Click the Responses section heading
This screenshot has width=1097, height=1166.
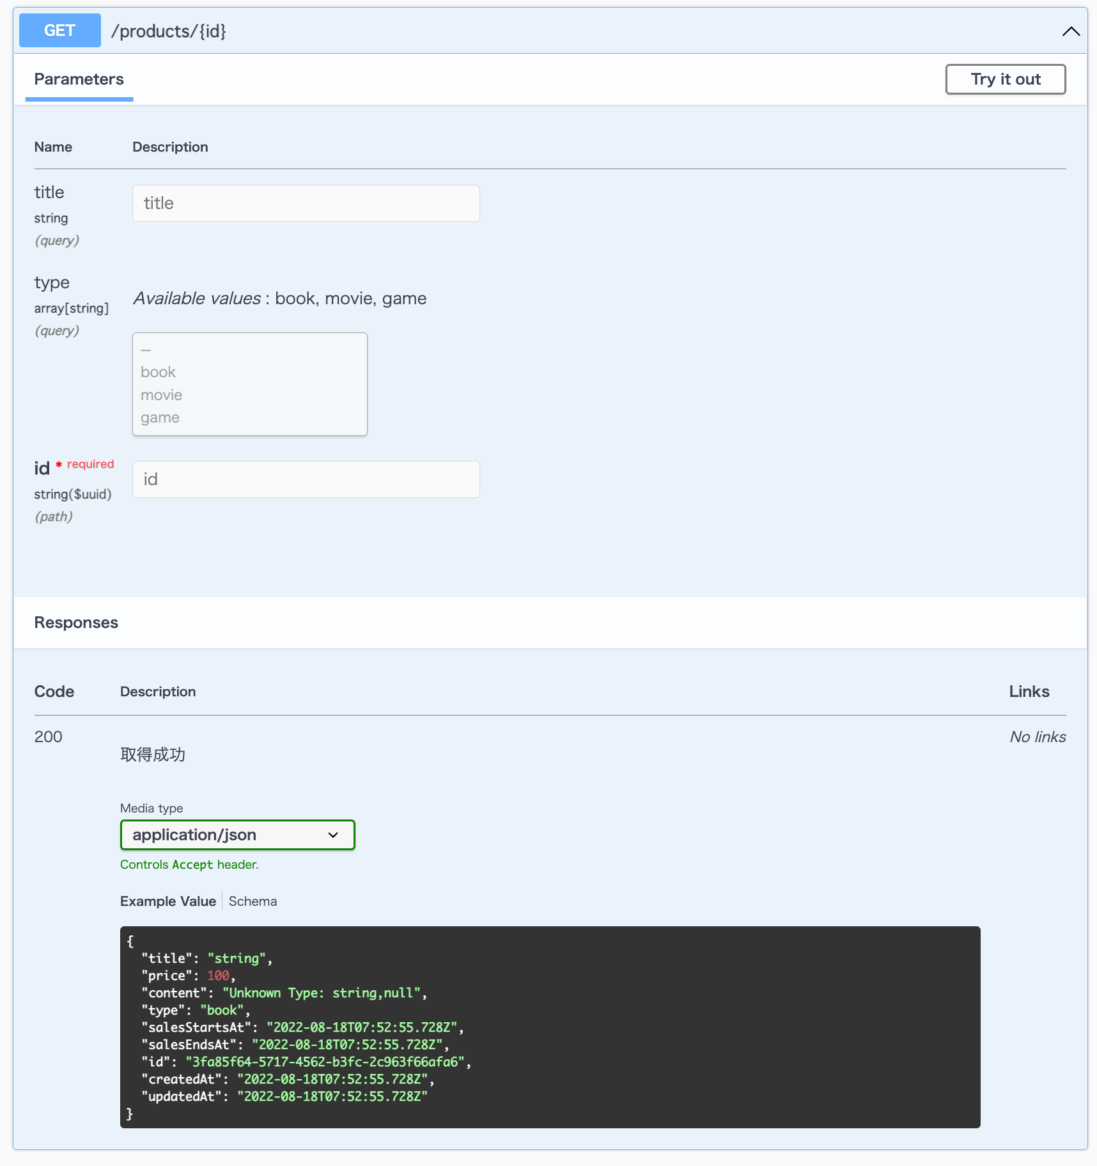[x=76, y=622]
